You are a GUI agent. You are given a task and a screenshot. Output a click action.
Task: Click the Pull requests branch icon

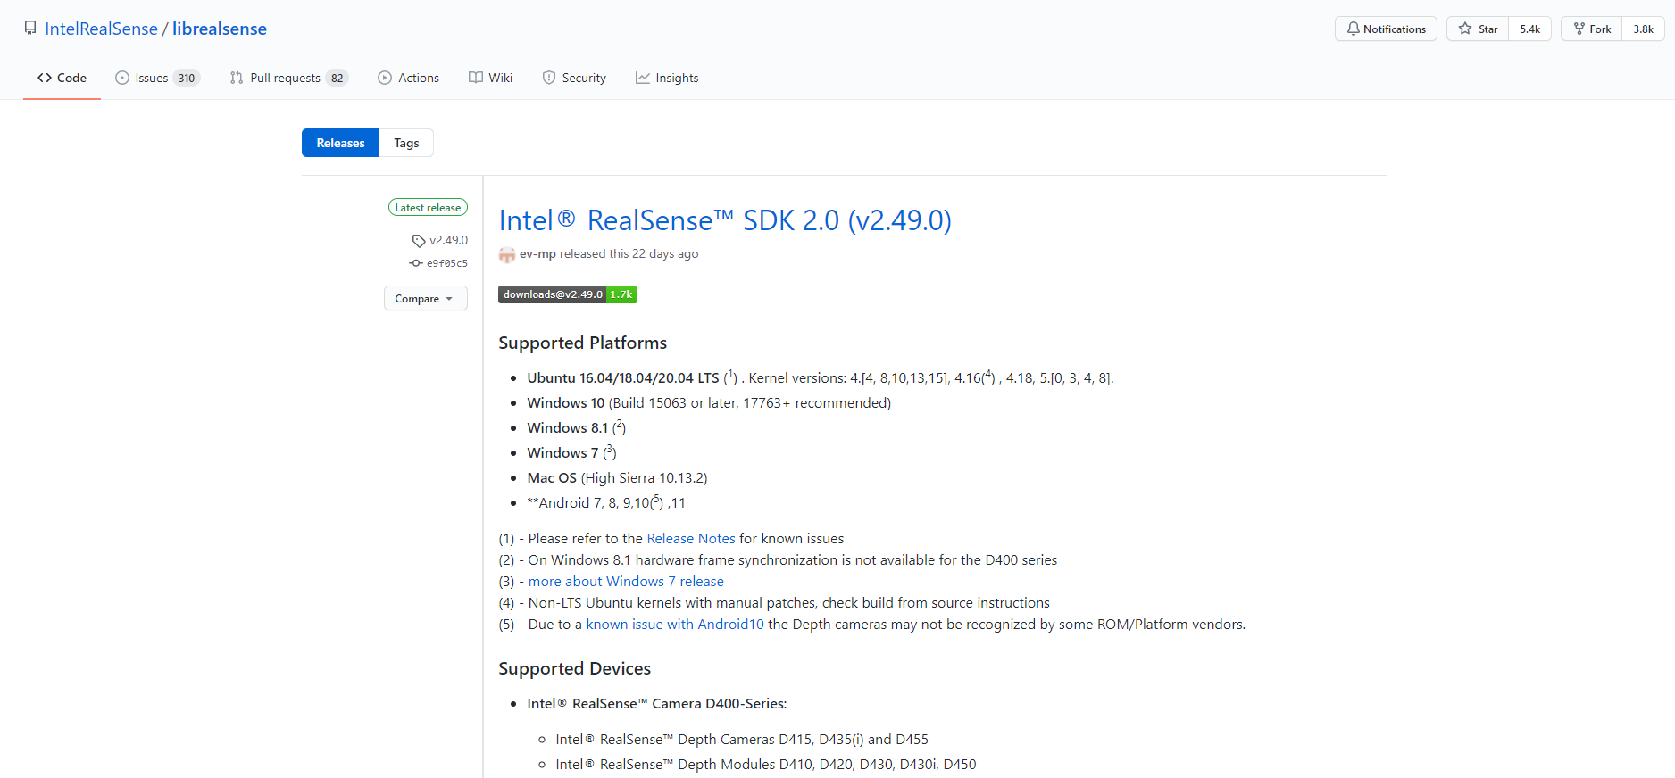coord(237,78)
